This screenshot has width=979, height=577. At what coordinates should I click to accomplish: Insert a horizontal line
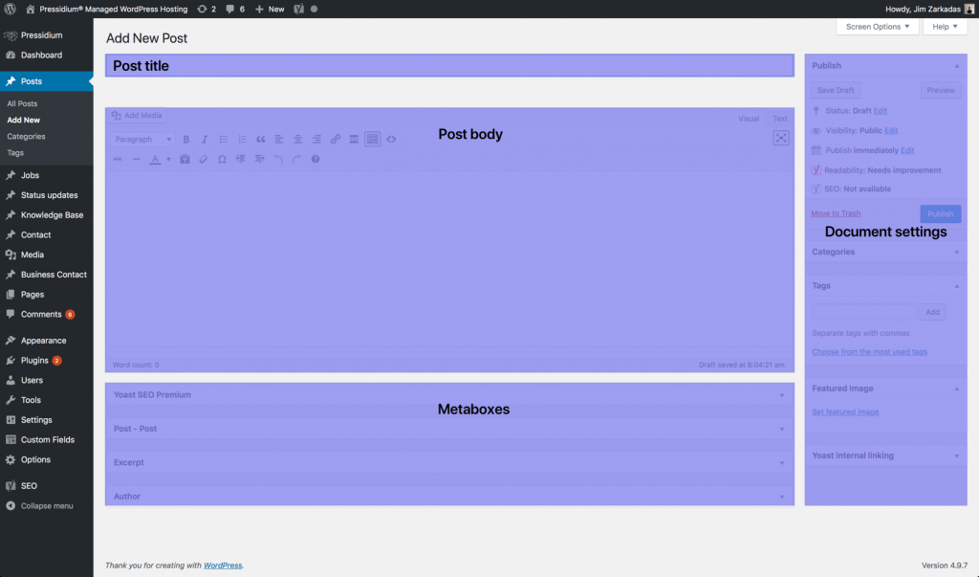(x=136, y=160)
